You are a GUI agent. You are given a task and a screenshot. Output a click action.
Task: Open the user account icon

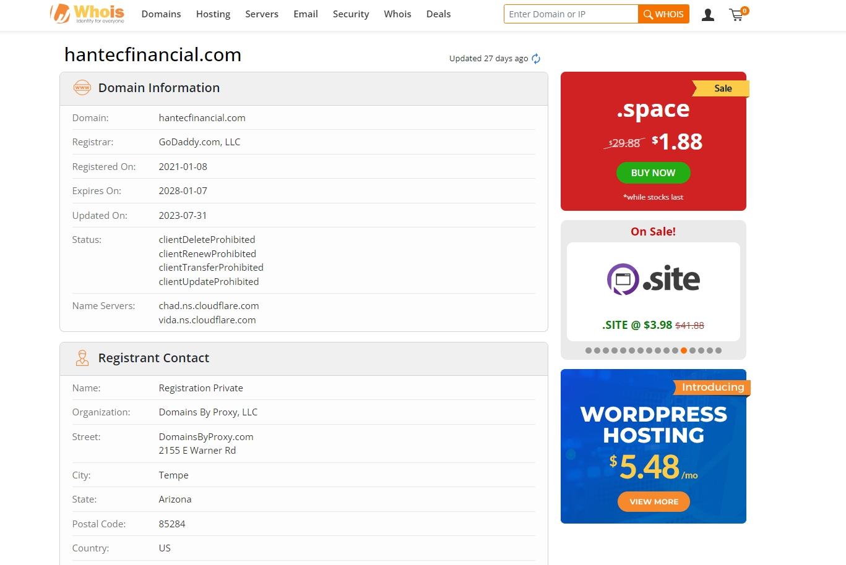click(x=708, y=15)
